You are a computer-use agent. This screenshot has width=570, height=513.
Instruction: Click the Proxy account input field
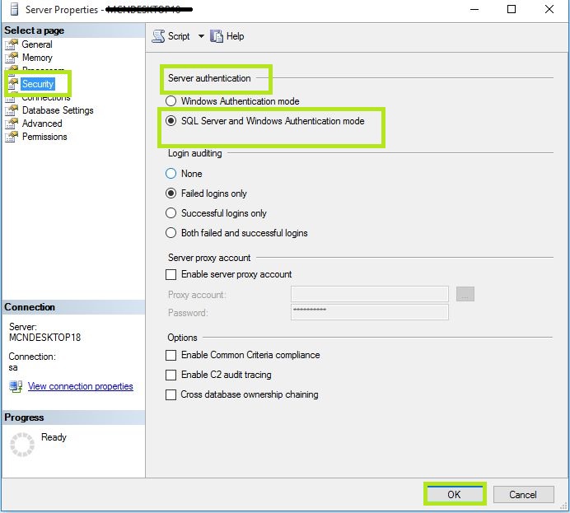point(370,294)
